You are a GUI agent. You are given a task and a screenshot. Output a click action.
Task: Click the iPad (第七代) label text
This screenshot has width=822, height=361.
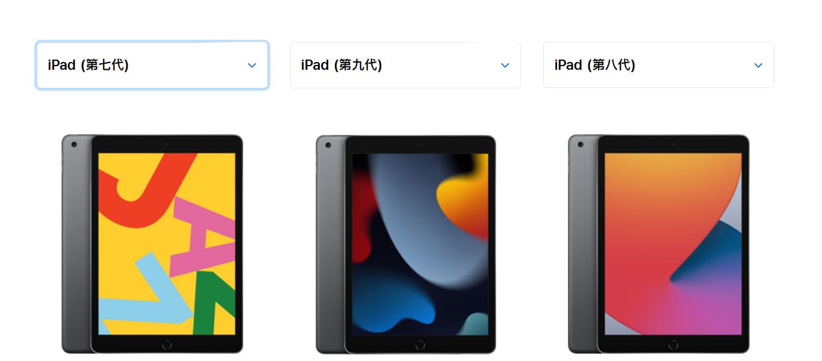[88, 65]
